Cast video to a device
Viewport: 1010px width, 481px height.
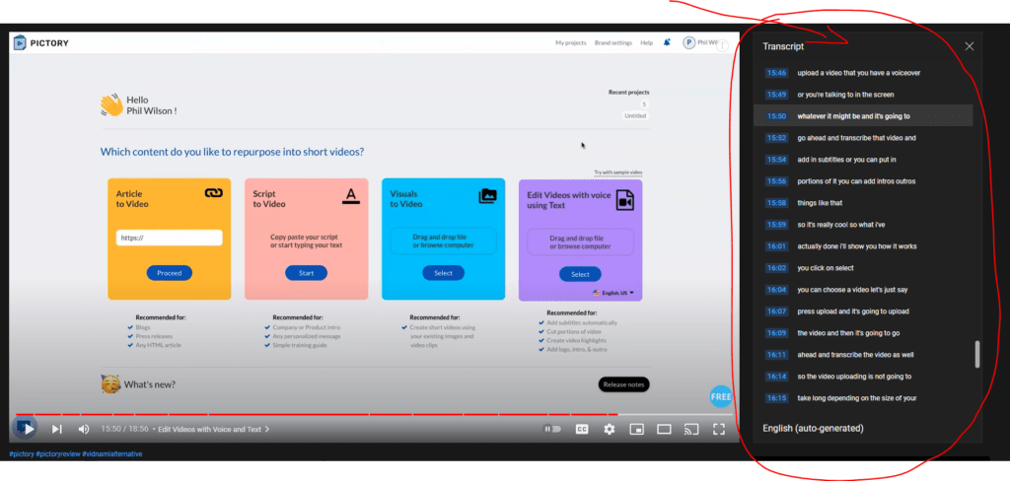tap(691, 429)
